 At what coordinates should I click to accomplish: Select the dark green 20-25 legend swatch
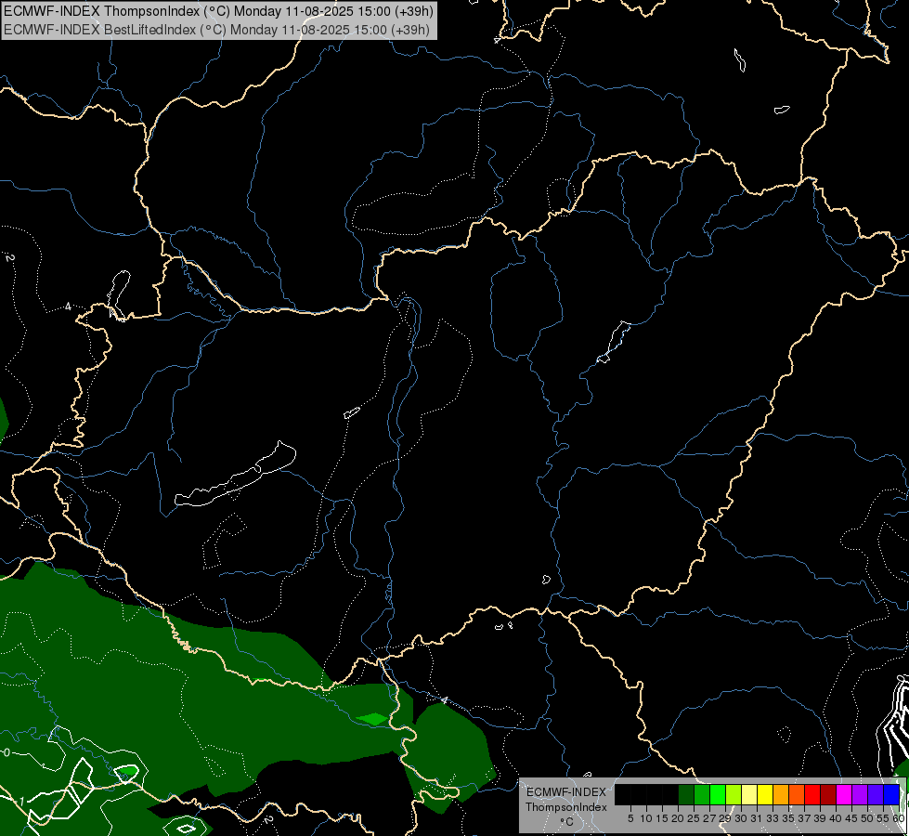click(x=686, y=794)
